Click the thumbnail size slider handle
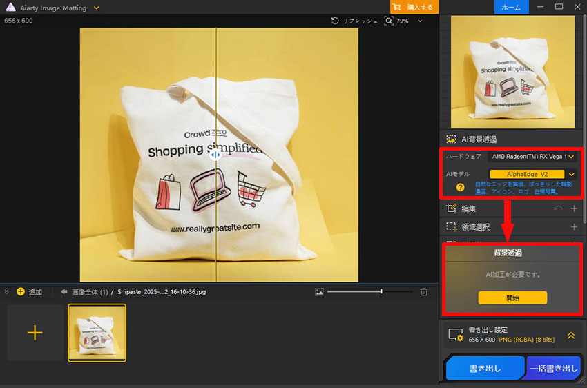Viewport: 587px width, 388px height. [x=381, y=292]
